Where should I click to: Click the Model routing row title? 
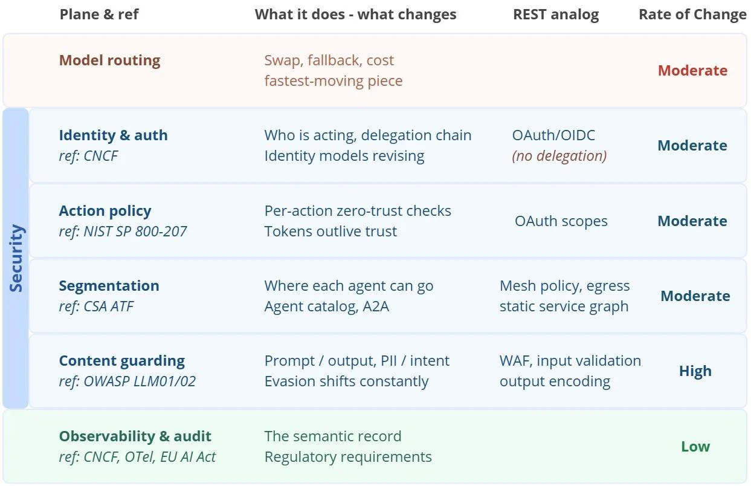pyautogui.click(x=109, y=60)
